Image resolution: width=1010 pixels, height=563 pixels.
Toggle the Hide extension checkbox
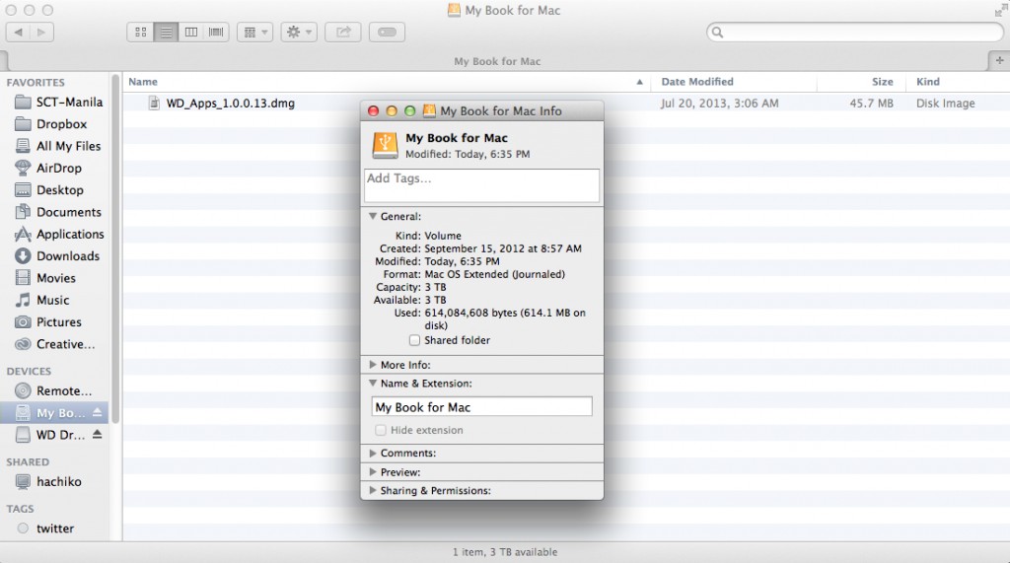tap(381, 431)
